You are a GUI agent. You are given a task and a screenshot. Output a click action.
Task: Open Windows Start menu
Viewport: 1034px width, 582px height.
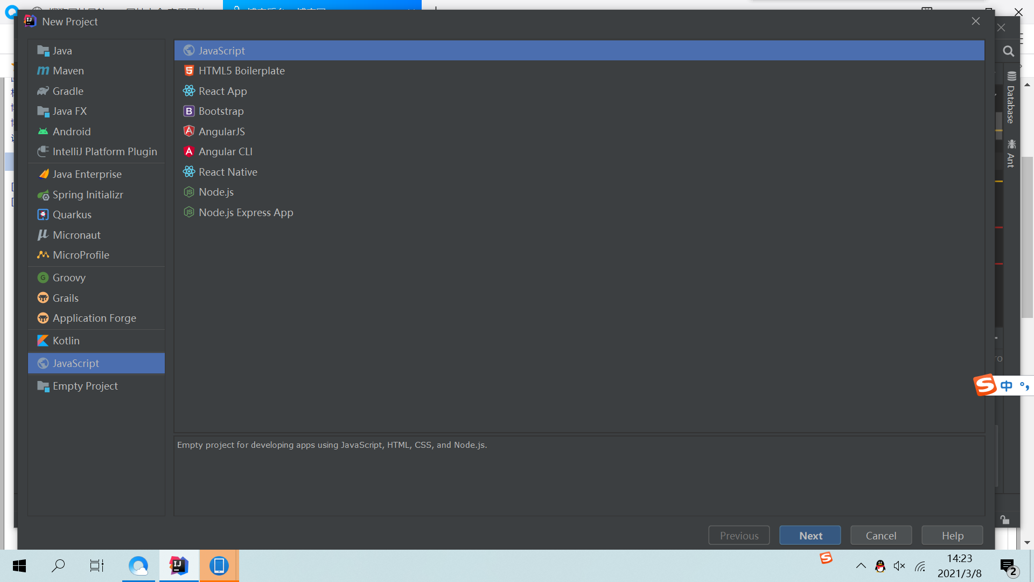tap(19, 566)
